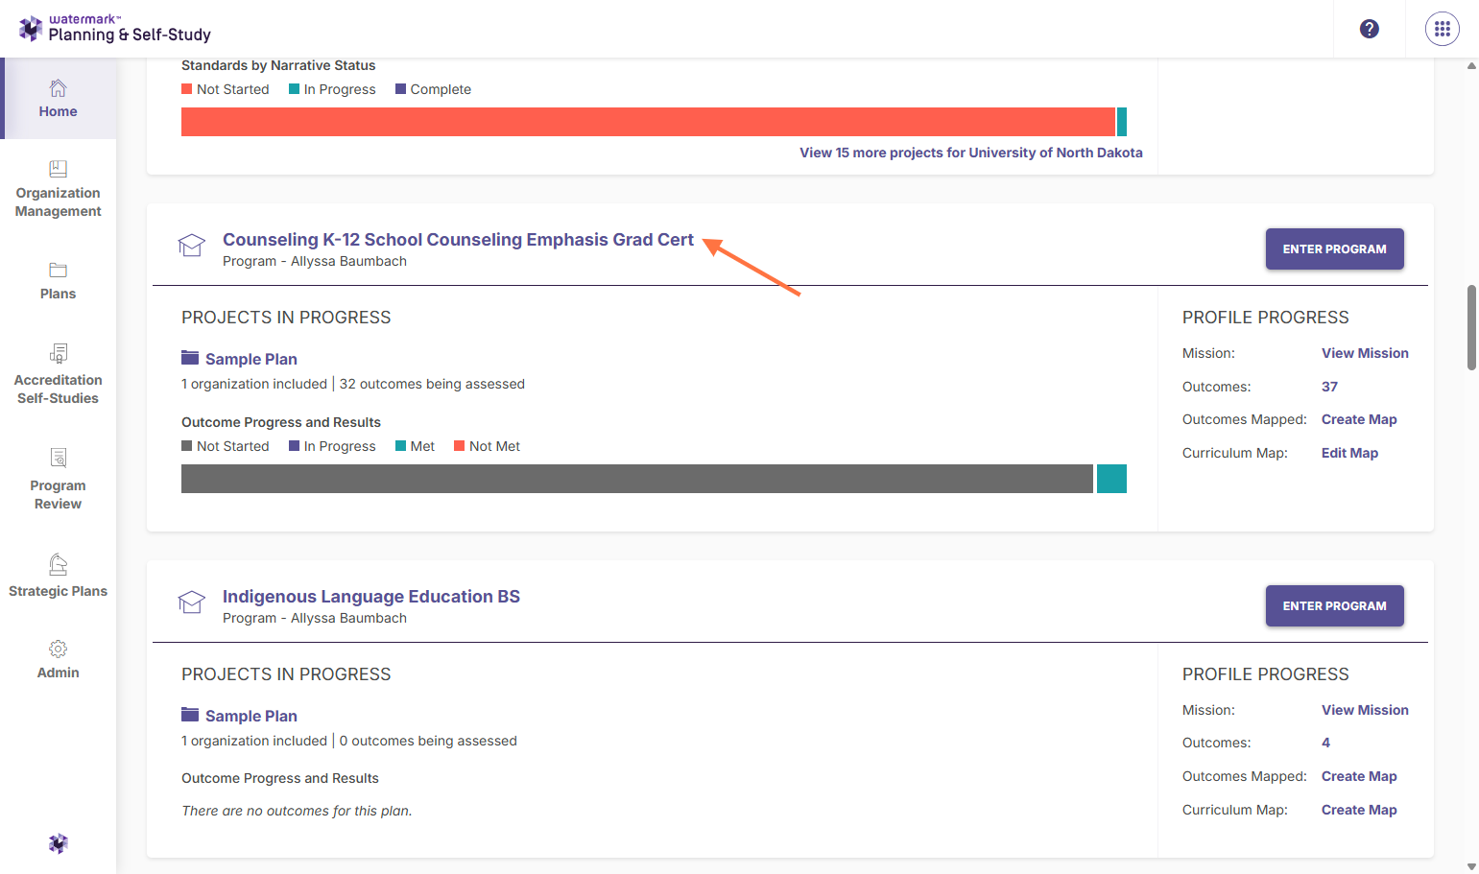The height and width of the screenshot is (874, 1479).
Task: Click the Watermark logo at sidebar bottom
Action: point(58,843)
